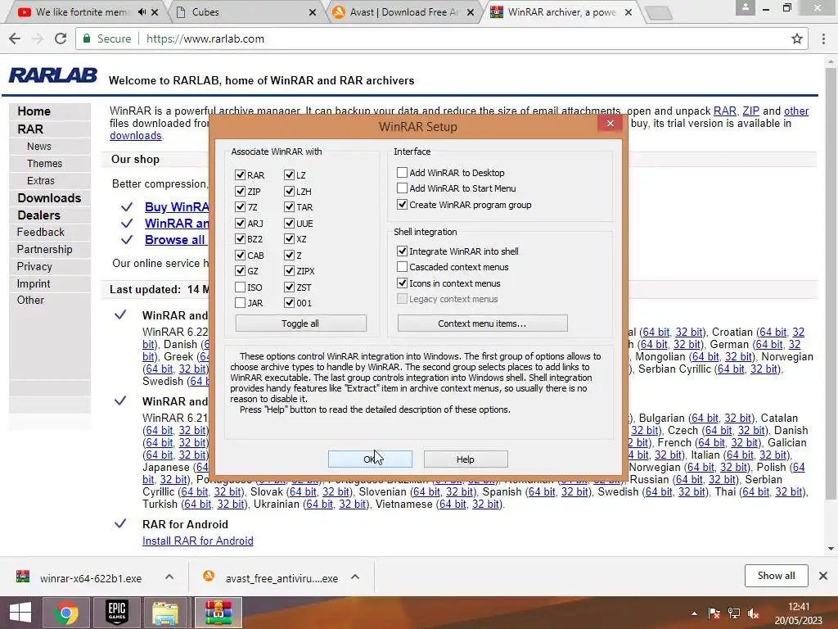The width and height of the screenshot is (838, 629).
Task: Uncheck Integrate WinRAR into shell
Action: pyautogui.click(x=402, y=251)
